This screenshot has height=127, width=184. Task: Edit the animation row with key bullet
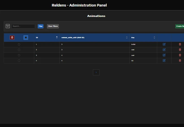[x=164, y=44]
